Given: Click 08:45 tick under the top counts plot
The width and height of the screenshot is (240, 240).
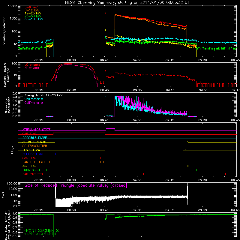Looking at the screenshot, I should click(x=104, y=60).
